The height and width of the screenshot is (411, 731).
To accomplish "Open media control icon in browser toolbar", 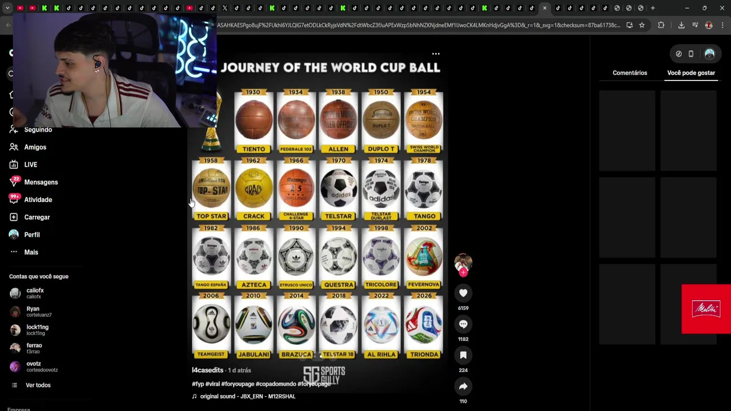I will (x=695, y=25).
